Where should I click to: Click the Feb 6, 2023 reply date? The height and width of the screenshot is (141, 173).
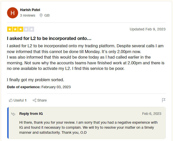[x=152, y=114]
